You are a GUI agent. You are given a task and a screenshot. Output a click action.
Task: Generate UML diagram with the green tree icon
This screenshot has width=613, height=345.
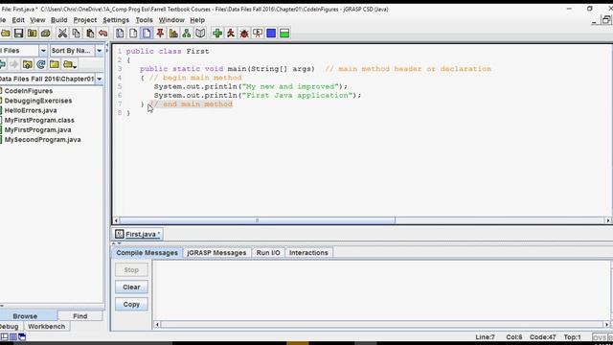[187, 34]
